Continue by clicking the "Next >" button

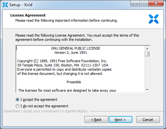click(120, 120)
